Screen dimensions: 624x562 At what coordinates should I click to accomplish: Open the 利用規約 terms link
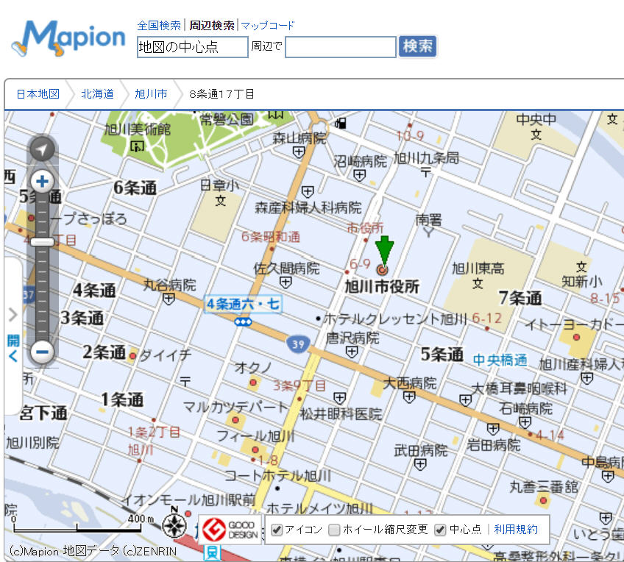click(x=516, y=529)
